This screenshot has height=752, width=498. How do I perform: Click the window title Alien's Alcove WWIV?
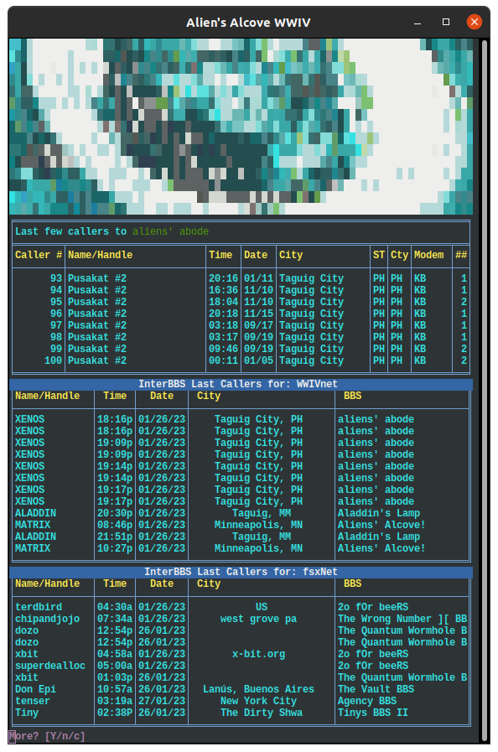point(248,23)
